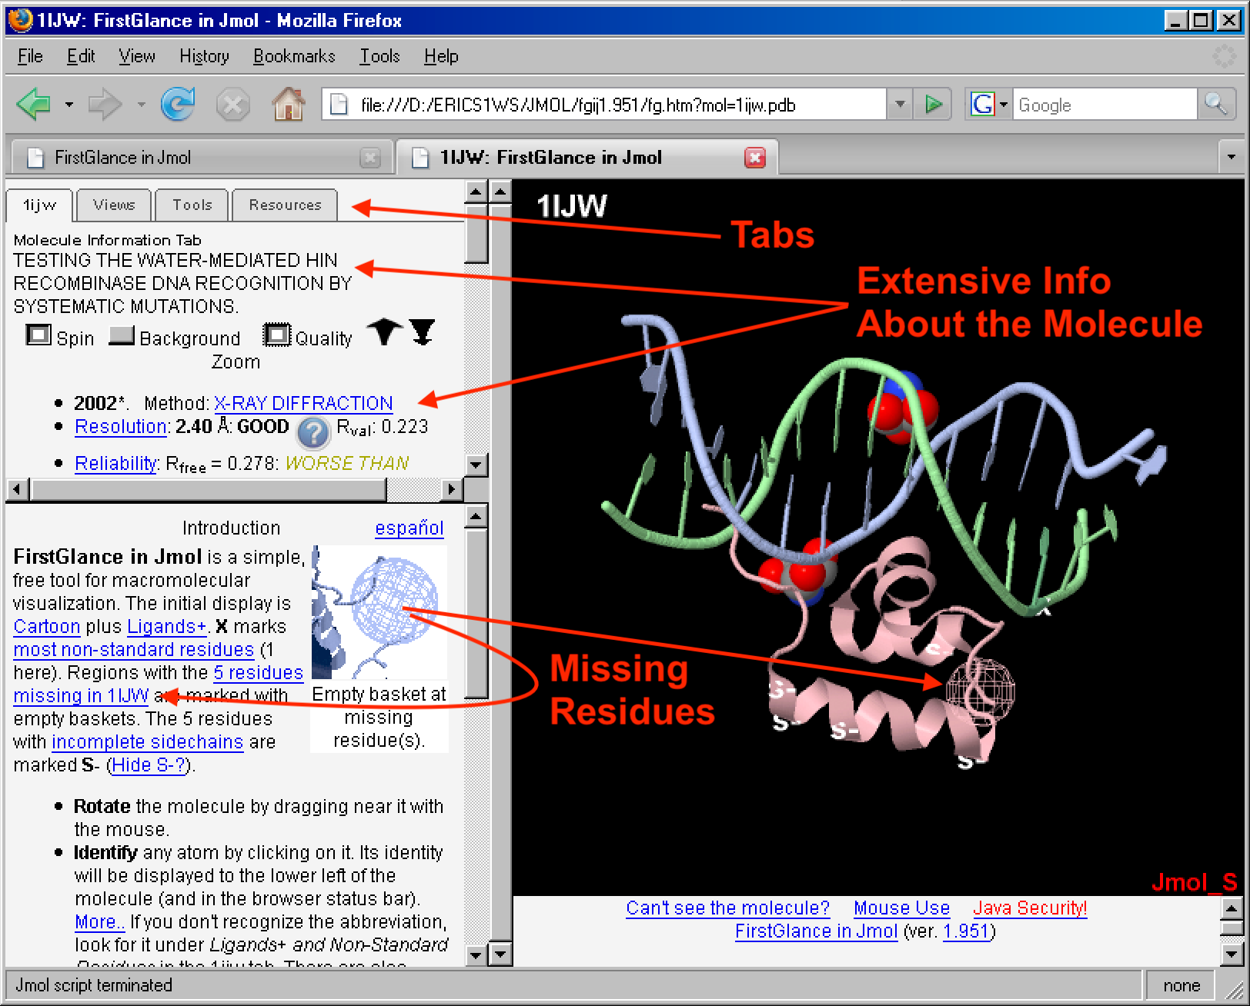Click down arrow of Introduction panel scrollbar

point(476,955)
